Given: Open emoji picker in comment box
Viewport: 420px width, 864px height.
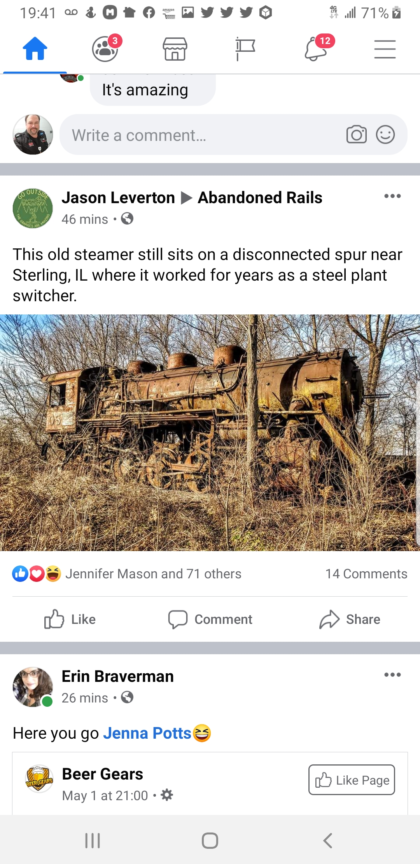Looking at the screenshot, I should pyautogui.click(x=385, y=135).
